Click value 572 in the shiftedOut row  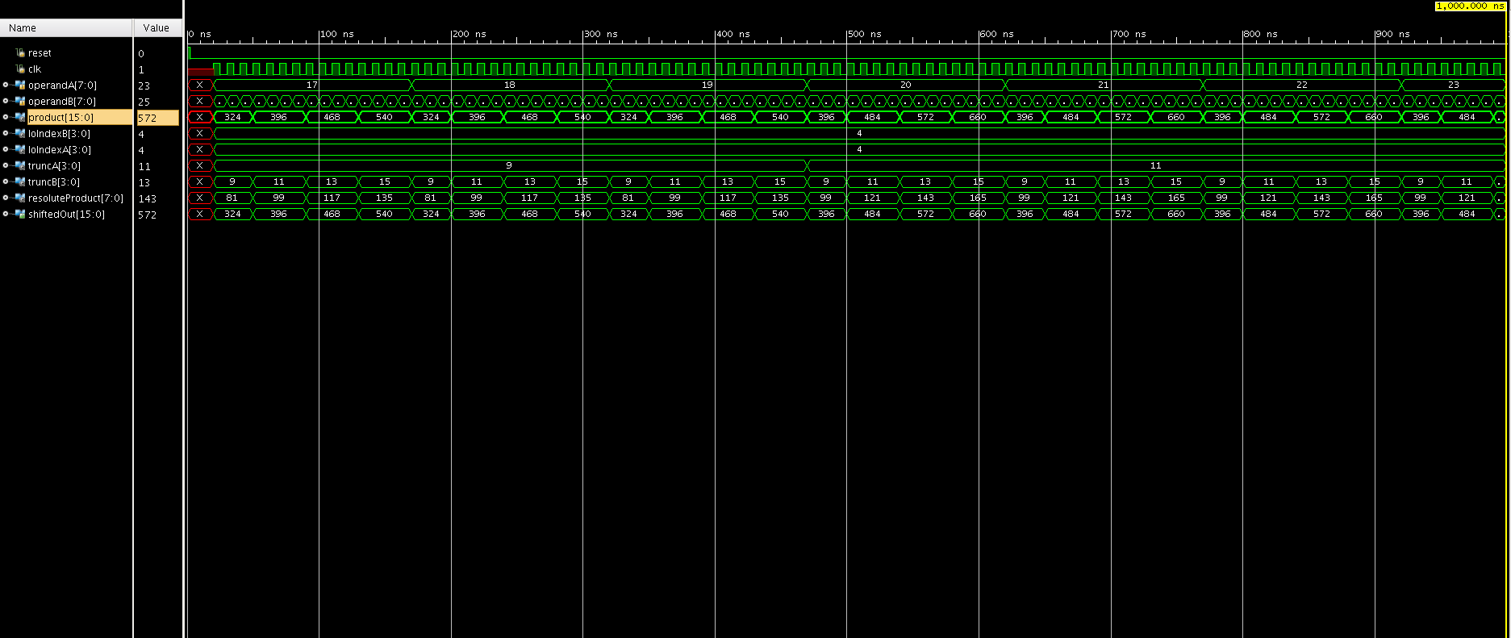pyautogui.click(x=147, y=215)
